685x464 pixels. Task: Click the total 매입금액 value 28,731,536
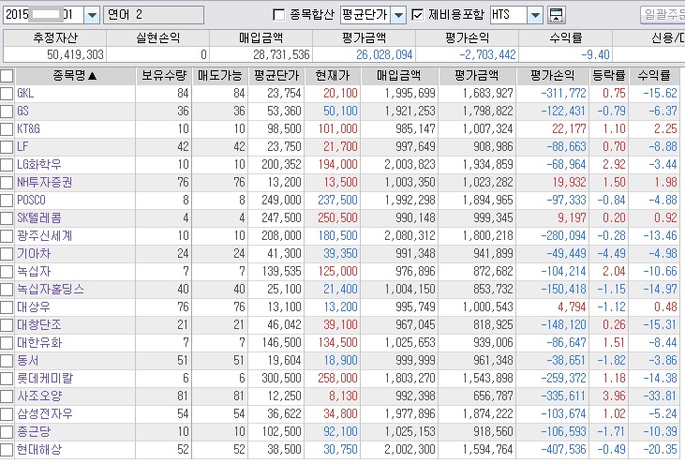click(281, 54)
